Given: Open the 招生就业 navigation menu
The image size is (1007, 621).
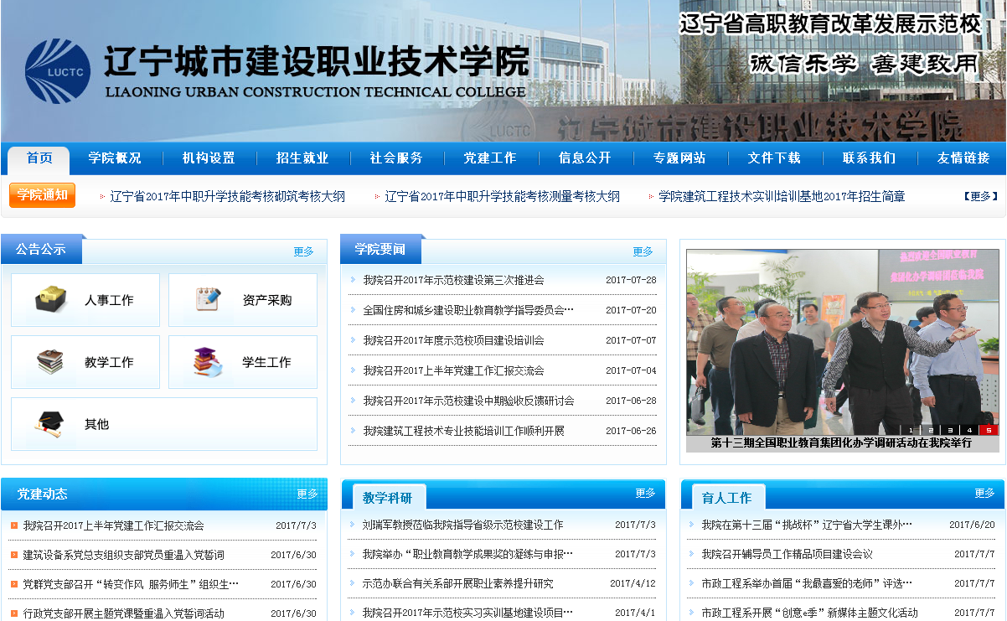Looking at the screenshot, I should [x=302, y=158].
